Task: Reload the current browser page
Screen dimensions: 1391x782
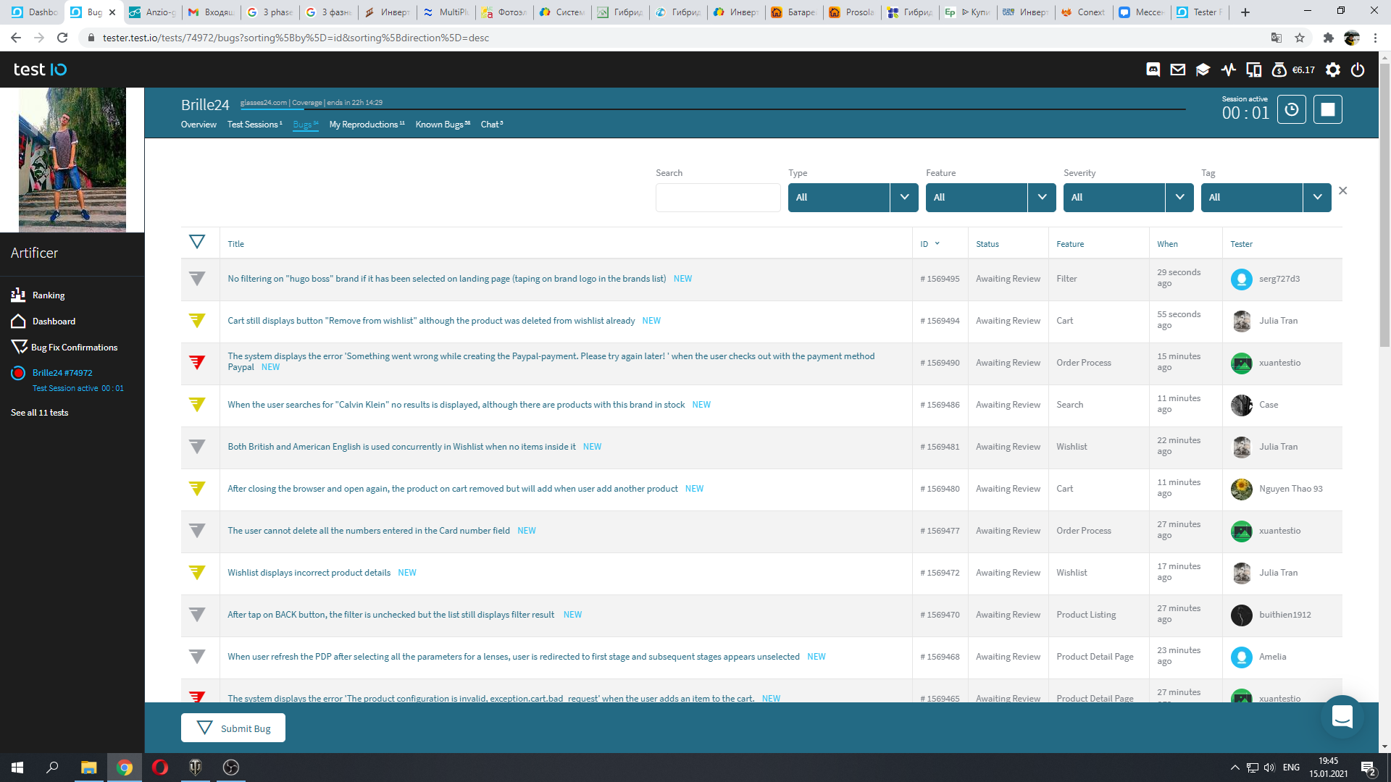Action: click(x=62, y=38)
